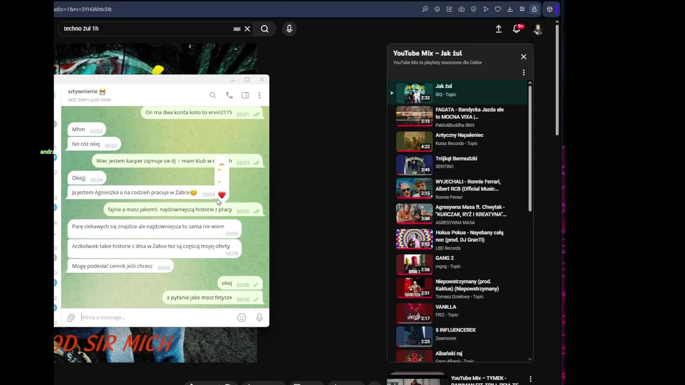Close the YouTube Mix playlist panel

tap(524, 57)
